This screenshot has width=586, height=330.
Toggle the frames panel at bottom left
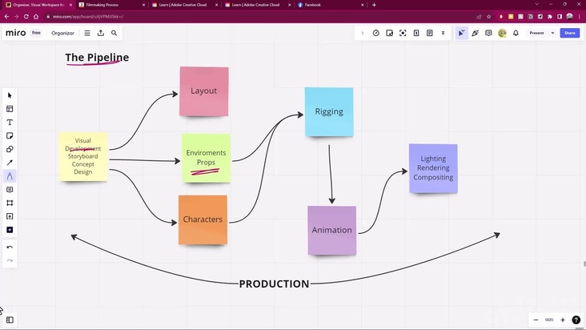[10, 320]
